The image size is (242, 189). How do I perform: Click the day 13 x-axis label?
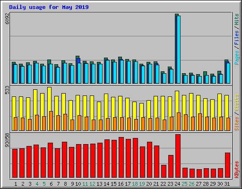(99, 184)
